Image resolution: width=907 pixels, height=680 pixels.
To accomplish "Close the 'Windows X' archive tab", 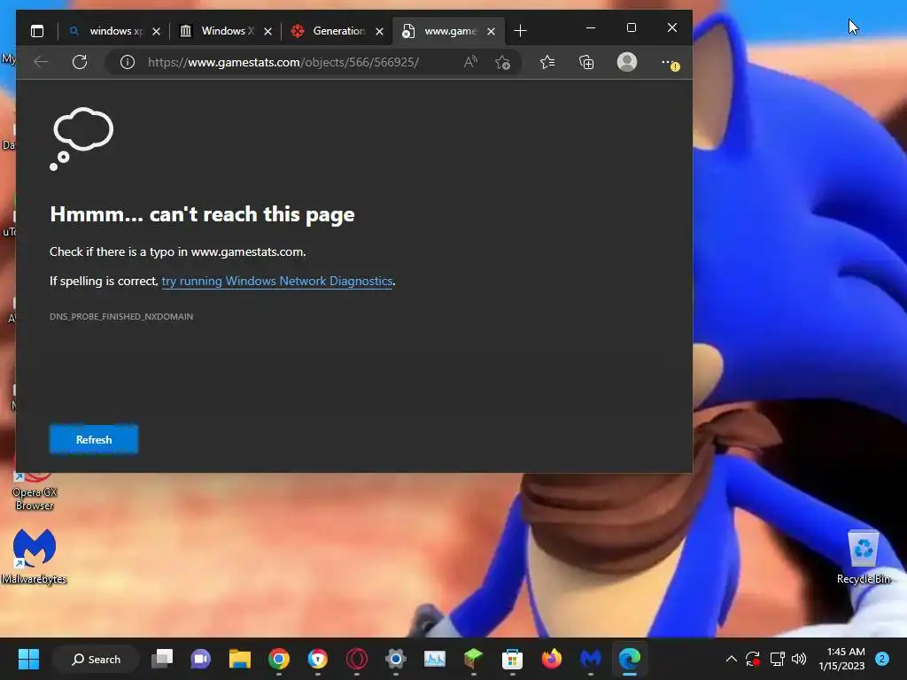I will 267,31.
